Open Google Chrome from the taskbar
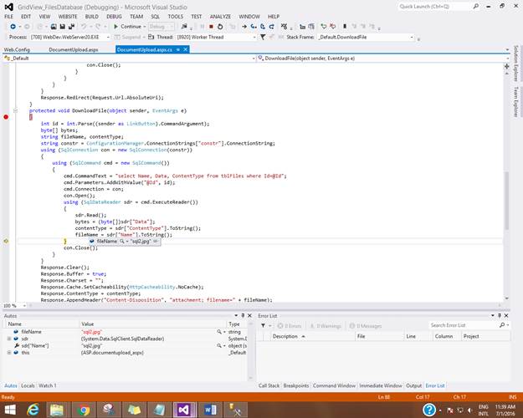Viewport: 523px width, 418px height. pyautogui.click(x=84, y=409)
